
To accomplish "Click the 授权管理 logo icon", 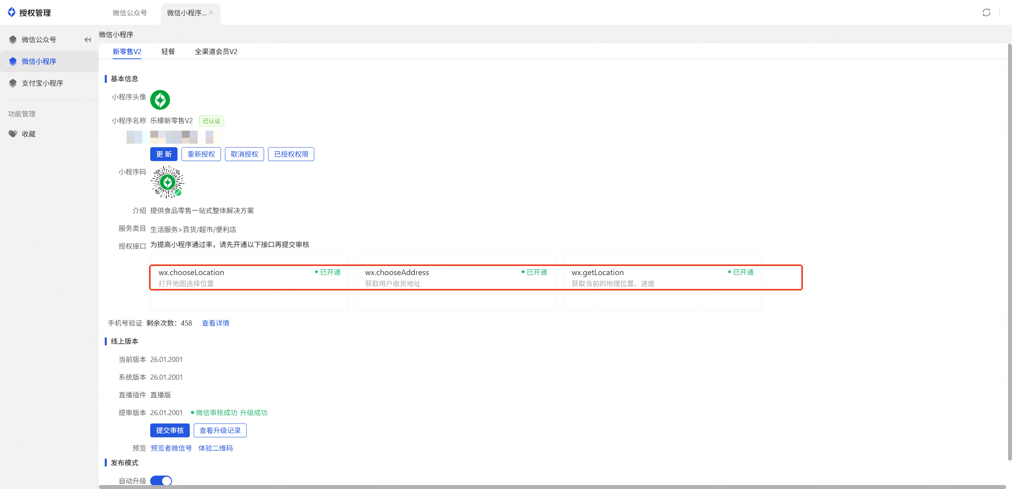I will click(11, 12).
